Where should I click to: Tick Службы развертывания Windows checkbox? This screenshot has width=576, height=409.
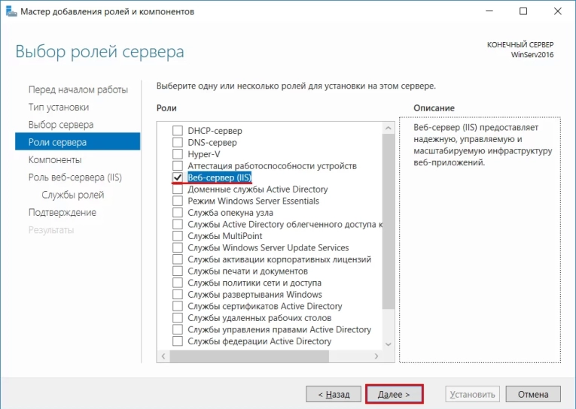click(178, 295)
